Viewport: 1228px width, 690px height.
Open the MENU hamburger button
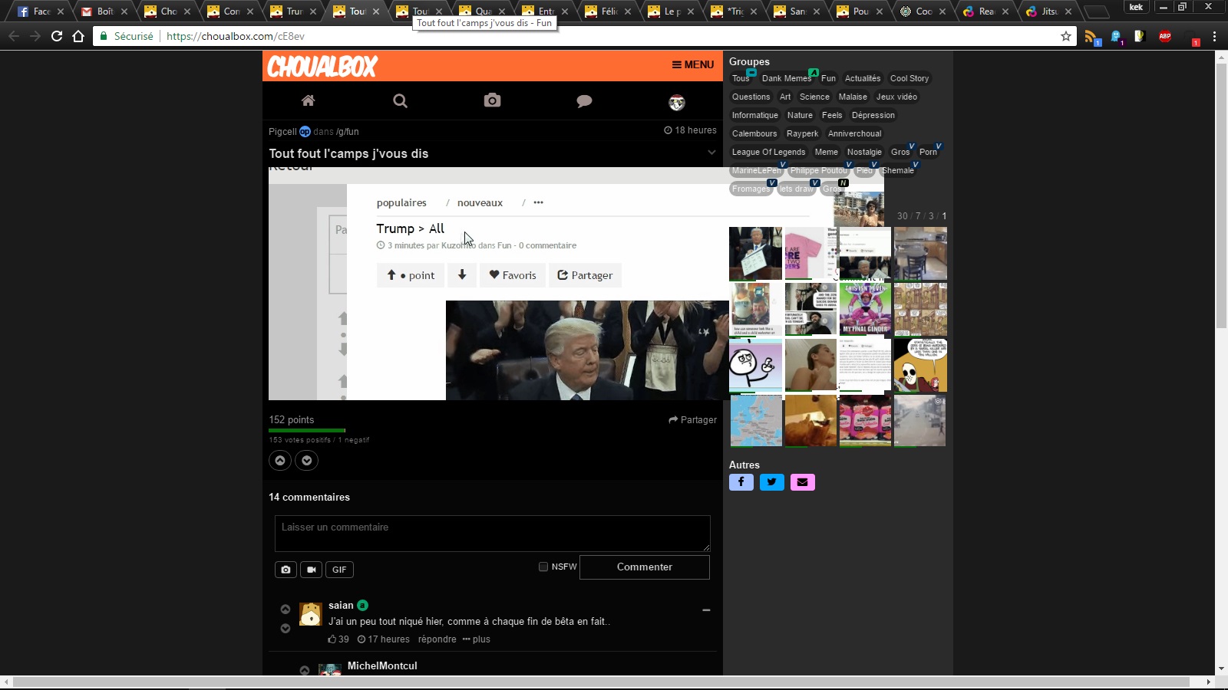click(693, 64)
